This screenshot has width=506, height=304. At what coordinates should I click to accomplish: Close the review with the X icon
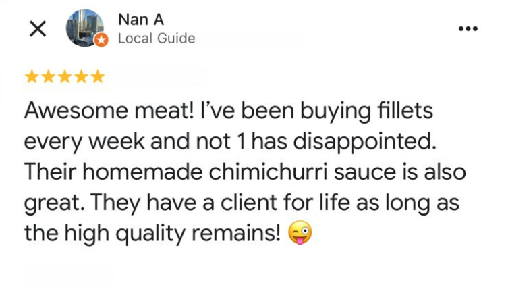point(38,29)
